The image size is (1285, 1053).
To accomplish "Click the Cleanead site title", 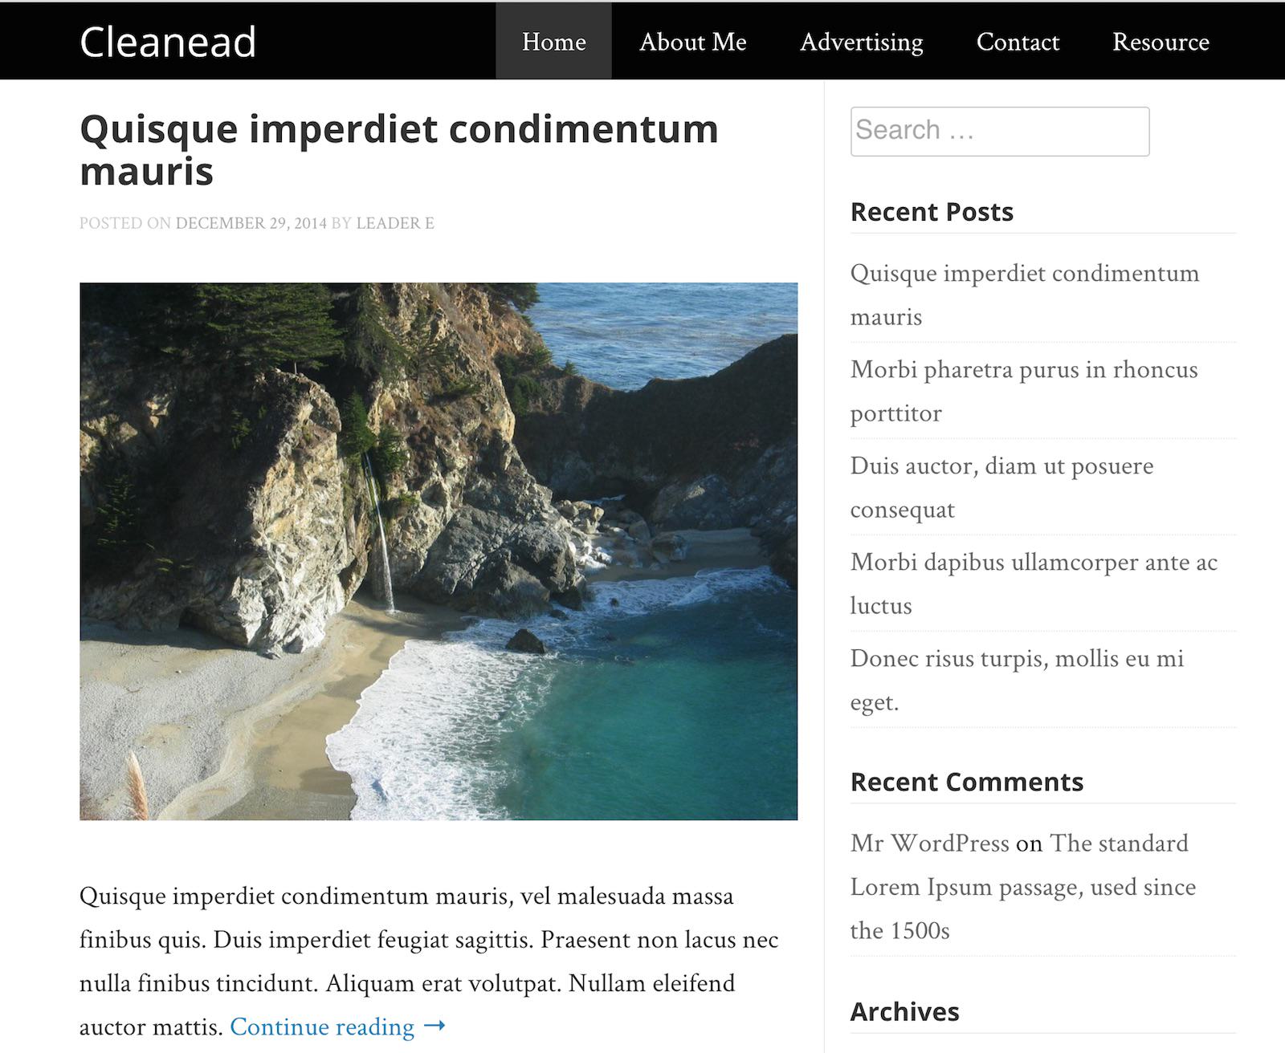I will pos(168,42).
